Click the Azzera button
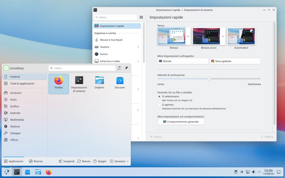 pos(156,137)
